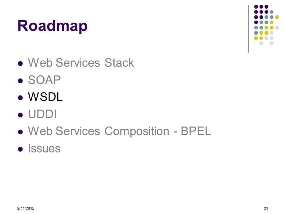Viewport: 285px width, 214px height.
Task: Click the slide number 21
Action: tap(266, 208)
